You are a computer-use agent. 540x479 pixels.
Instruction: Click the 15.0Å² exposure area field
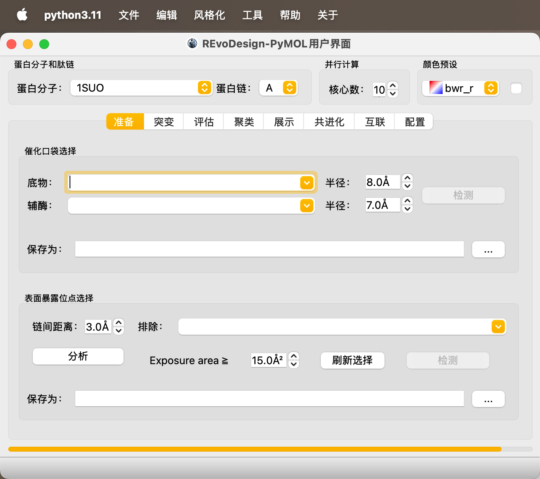268,360
